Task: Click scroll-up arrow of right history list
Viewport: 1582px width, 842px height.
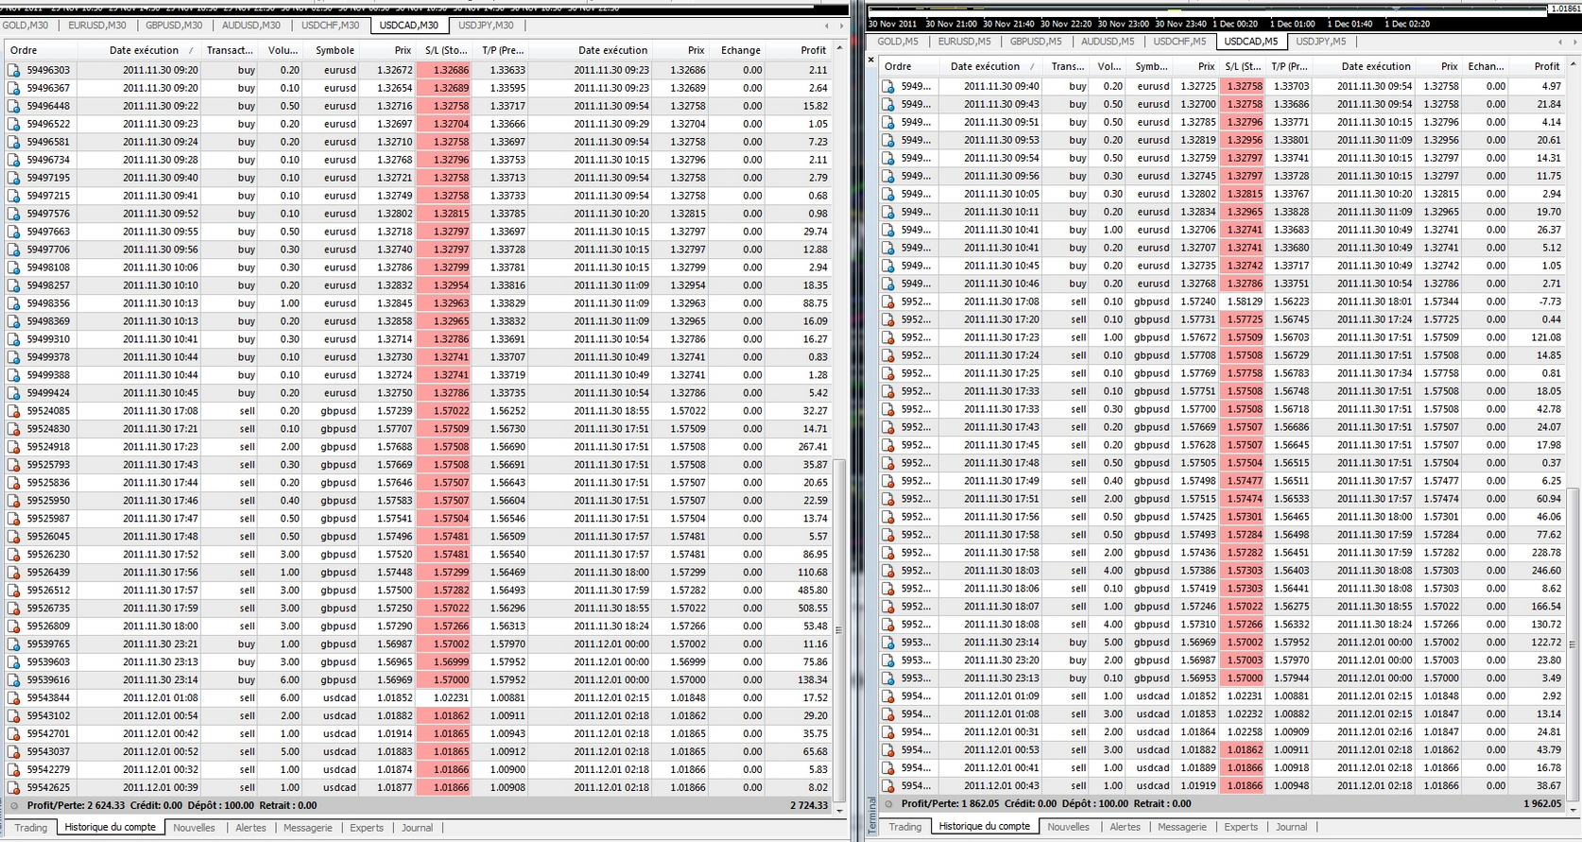Action: click(x=1573, y=64)
